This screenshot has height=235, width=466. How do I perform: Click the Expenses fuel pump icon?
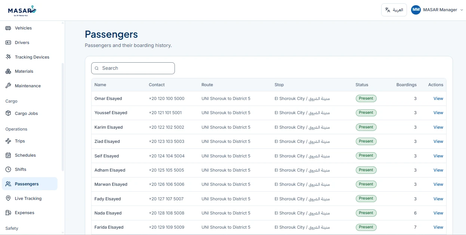point(8,213)
